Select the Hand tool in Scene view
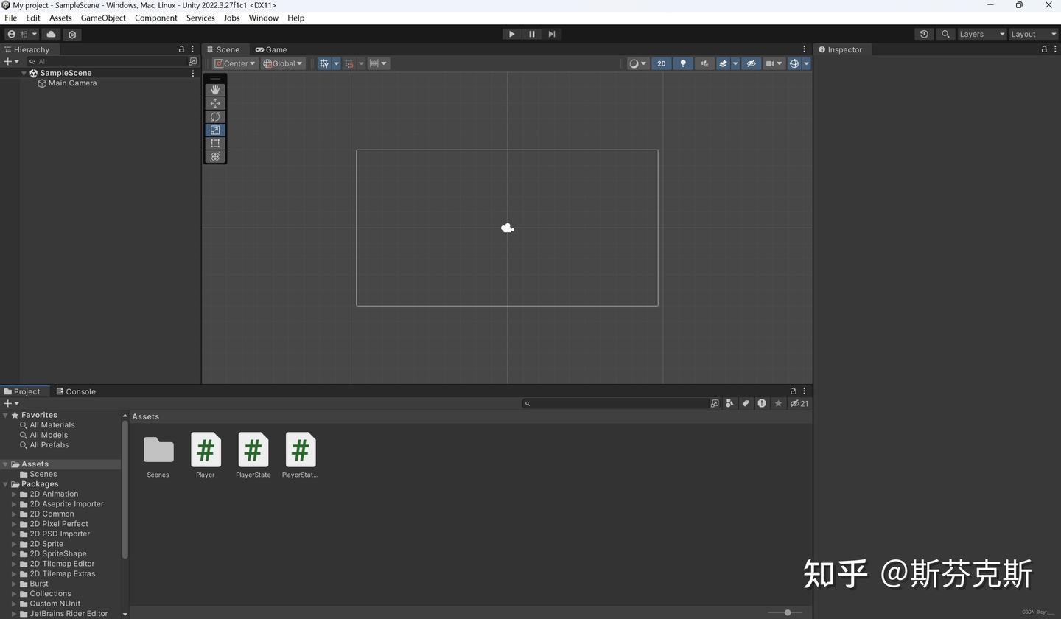The image size is (1061, 619). click(215, 90)
